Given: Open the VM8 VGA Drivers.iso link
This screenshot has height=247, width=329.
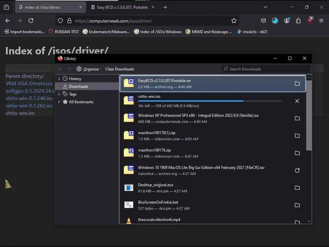Looking at the screenshot, I should click(29, 83).
